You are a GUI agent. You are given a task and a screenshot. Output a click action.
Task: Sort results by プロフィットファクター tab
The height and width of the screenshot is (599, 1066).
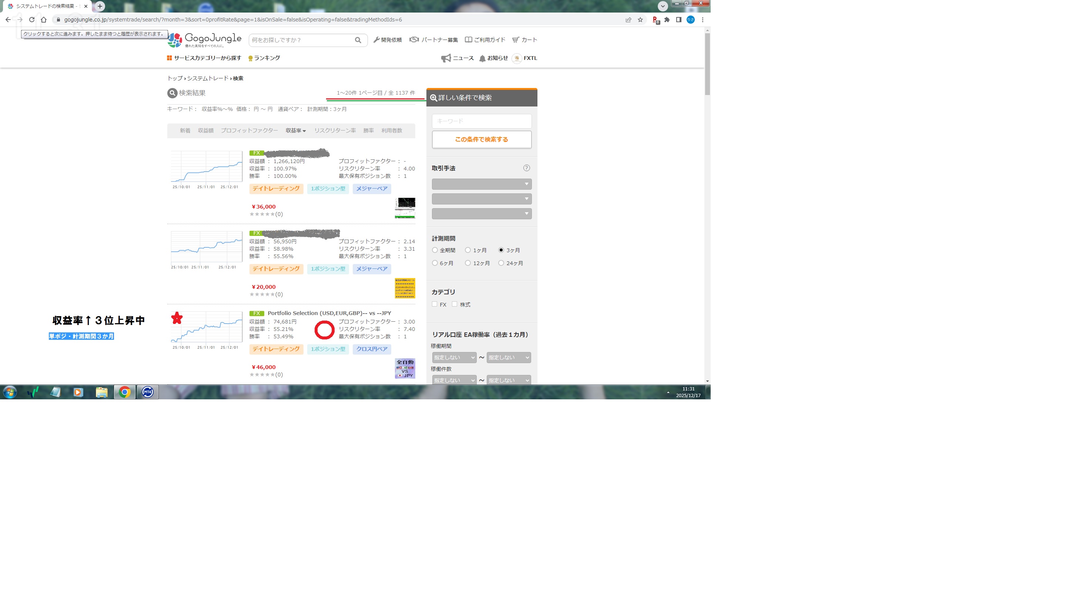pyautogui.click(x=249, y=131)
